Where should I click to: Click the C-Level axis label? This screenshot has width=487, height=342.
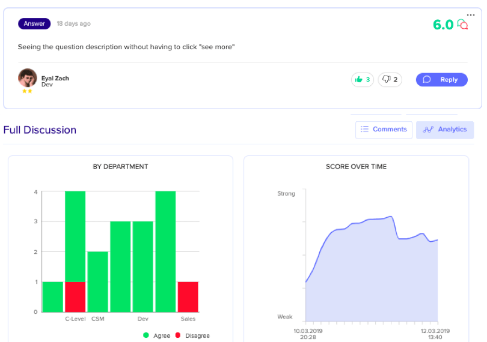(x=75, y=319)
